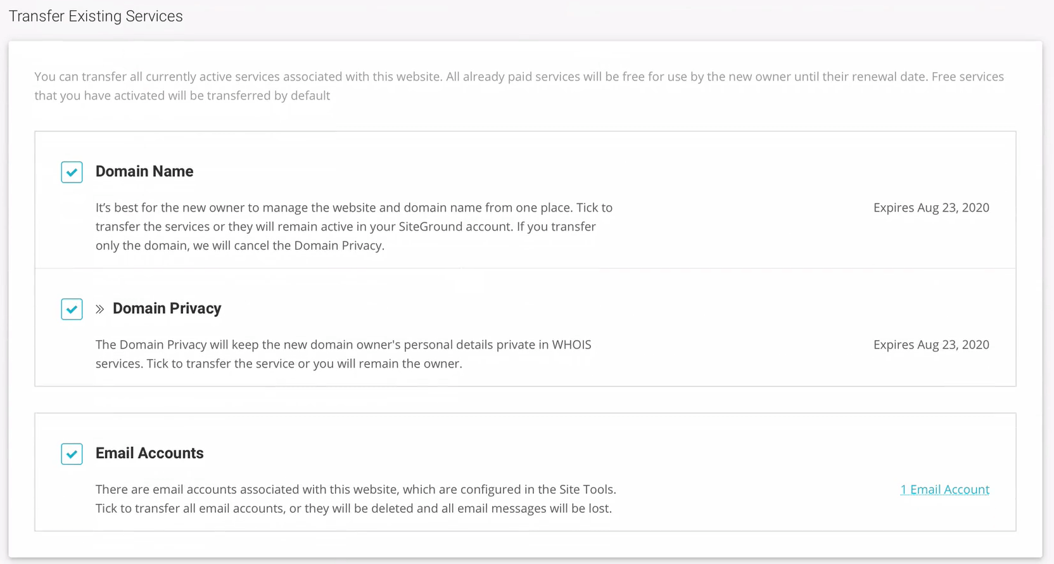Screen dimensions: 1054x564
Task: Click the Email Accounts description text
Action: (356, 499)
